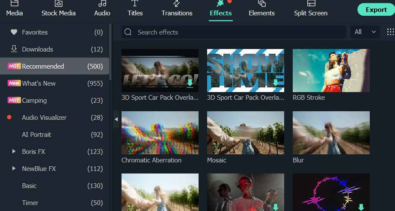The width and height of the screenshot is (395, 211).
Task: Switch to the Transitions tab
Action: pyautogui.click(x=177, y=9)
